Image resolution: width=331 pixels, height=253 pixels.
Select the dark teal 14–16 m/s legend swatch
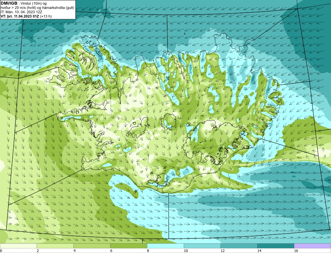coord(275,246)
